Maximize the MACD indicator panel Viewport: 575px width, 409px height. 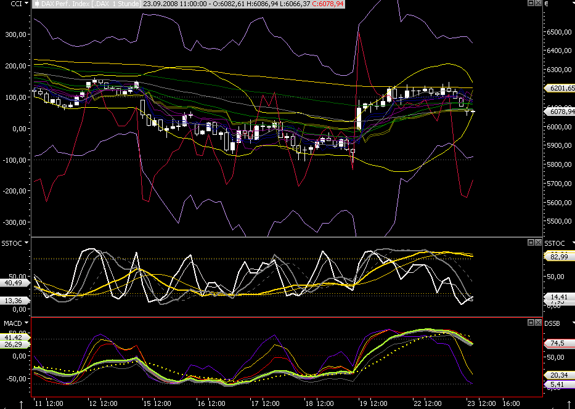pyautogui.click(x=531, y=322)
